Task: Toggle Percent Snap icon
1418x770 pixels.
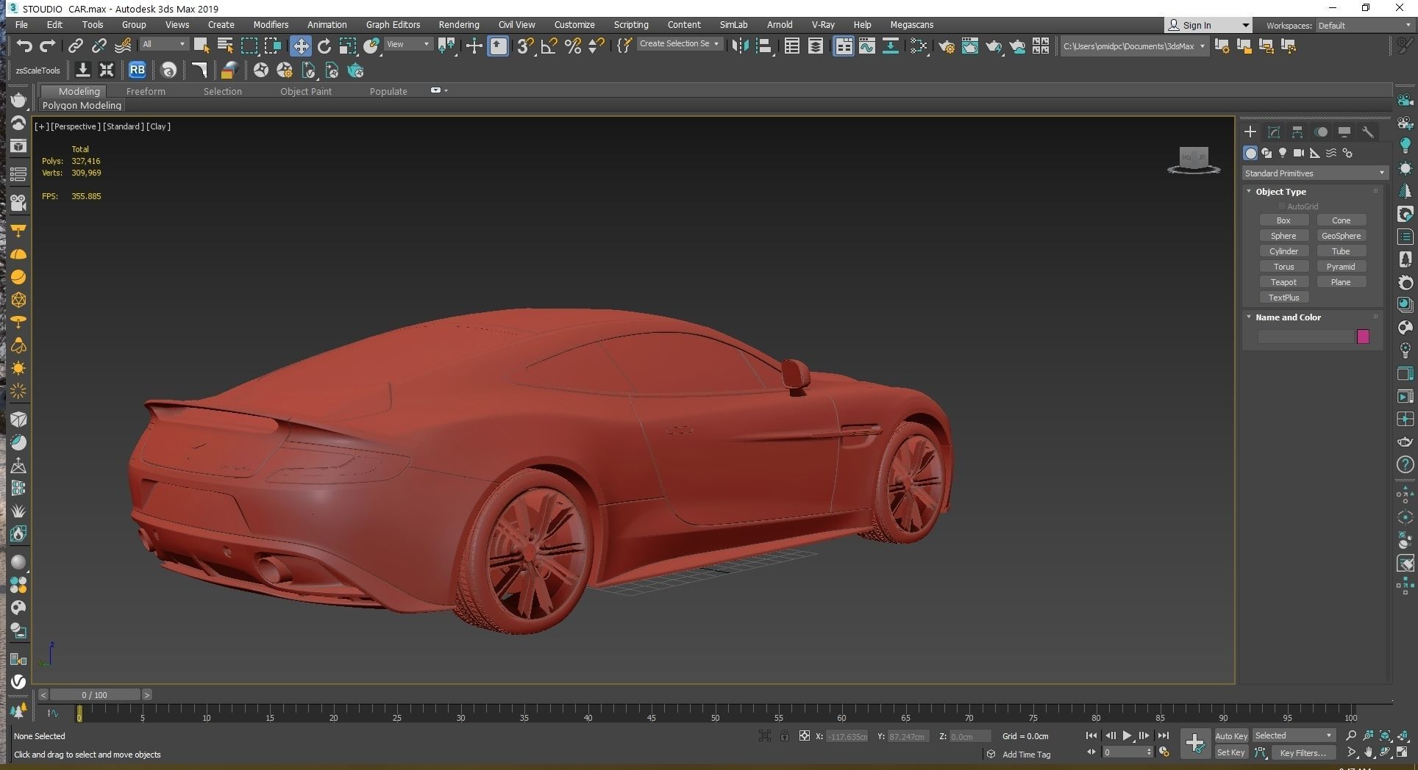Action: tap(573, 46)
